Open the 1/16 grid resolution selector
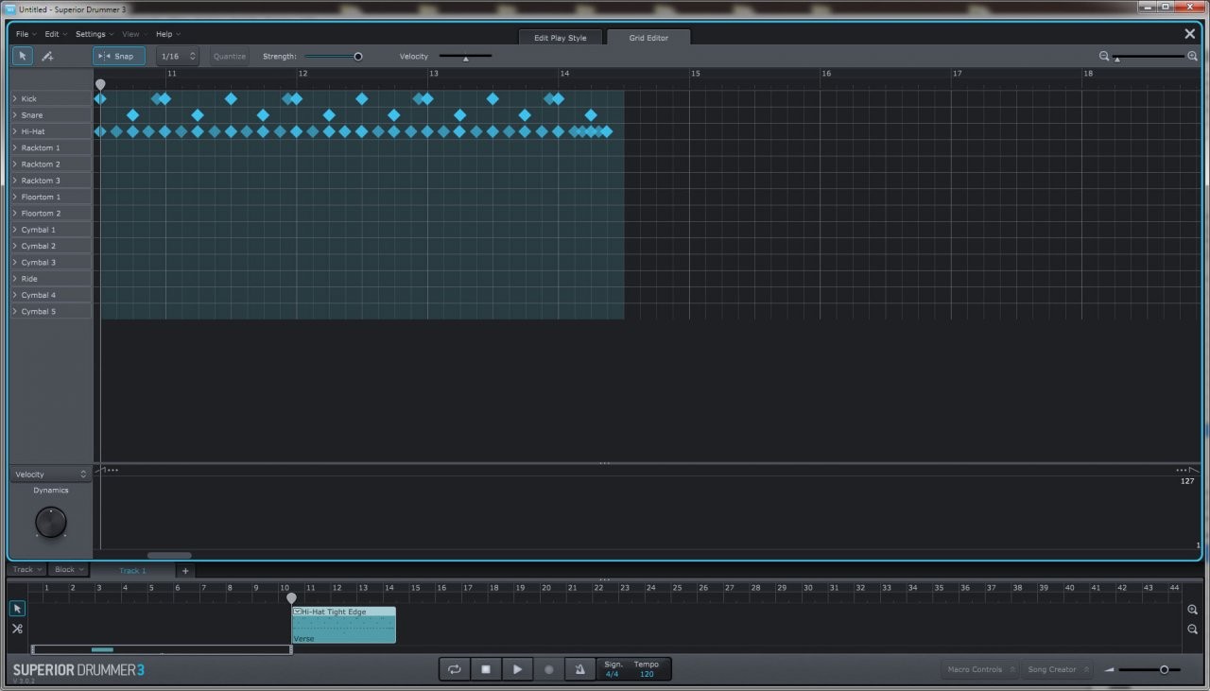The height and width of the screenshot is (691, 1210). pos(178,56)
